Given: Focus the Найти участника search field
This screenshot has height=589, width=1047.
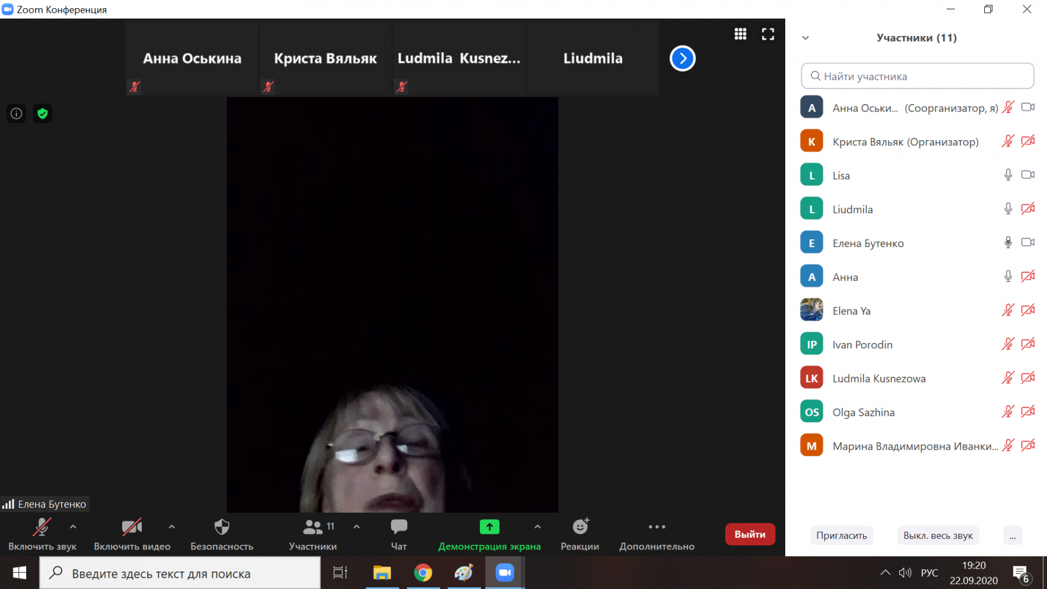Looking at the screenshot, I should (x=917, y=76).
